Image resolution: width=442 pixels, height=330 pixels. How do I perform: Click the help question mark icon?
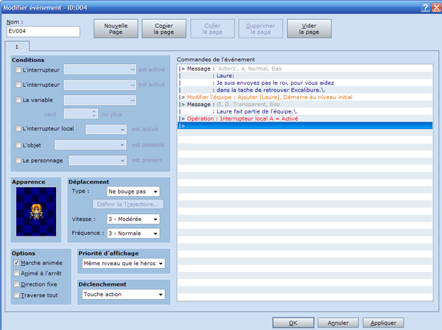point(425,7)
